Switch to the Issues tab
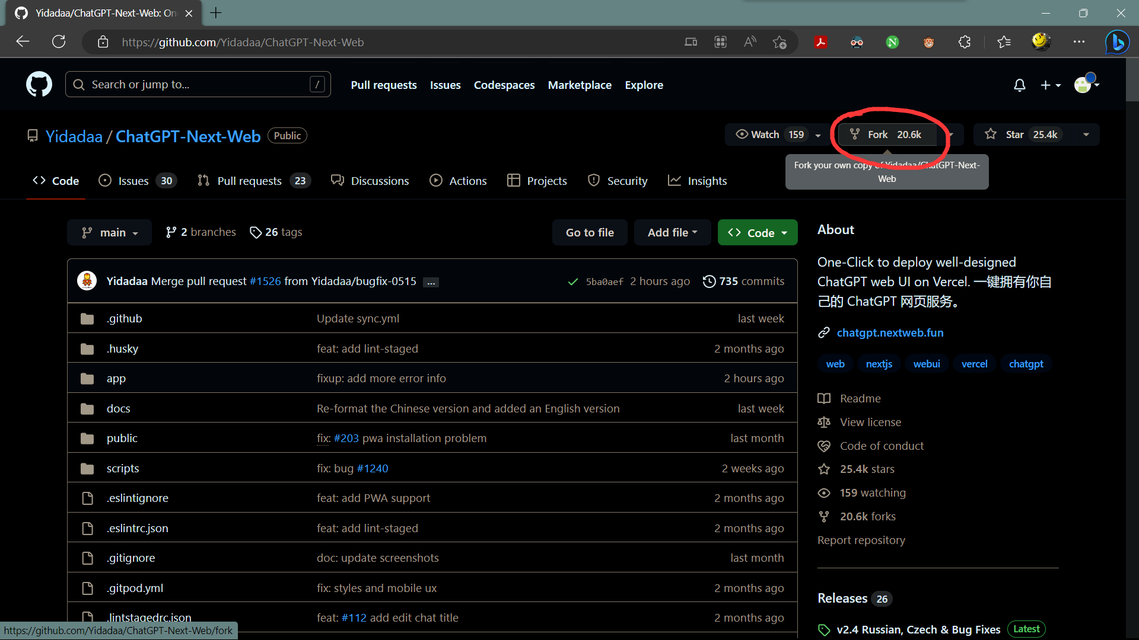The height and width of the screenshot is (640, 1139). [134, 181]
